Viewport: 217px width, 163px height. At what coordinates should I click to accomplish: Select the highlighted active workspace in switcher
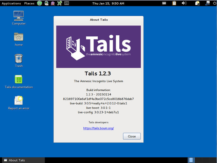pos(191,160)
